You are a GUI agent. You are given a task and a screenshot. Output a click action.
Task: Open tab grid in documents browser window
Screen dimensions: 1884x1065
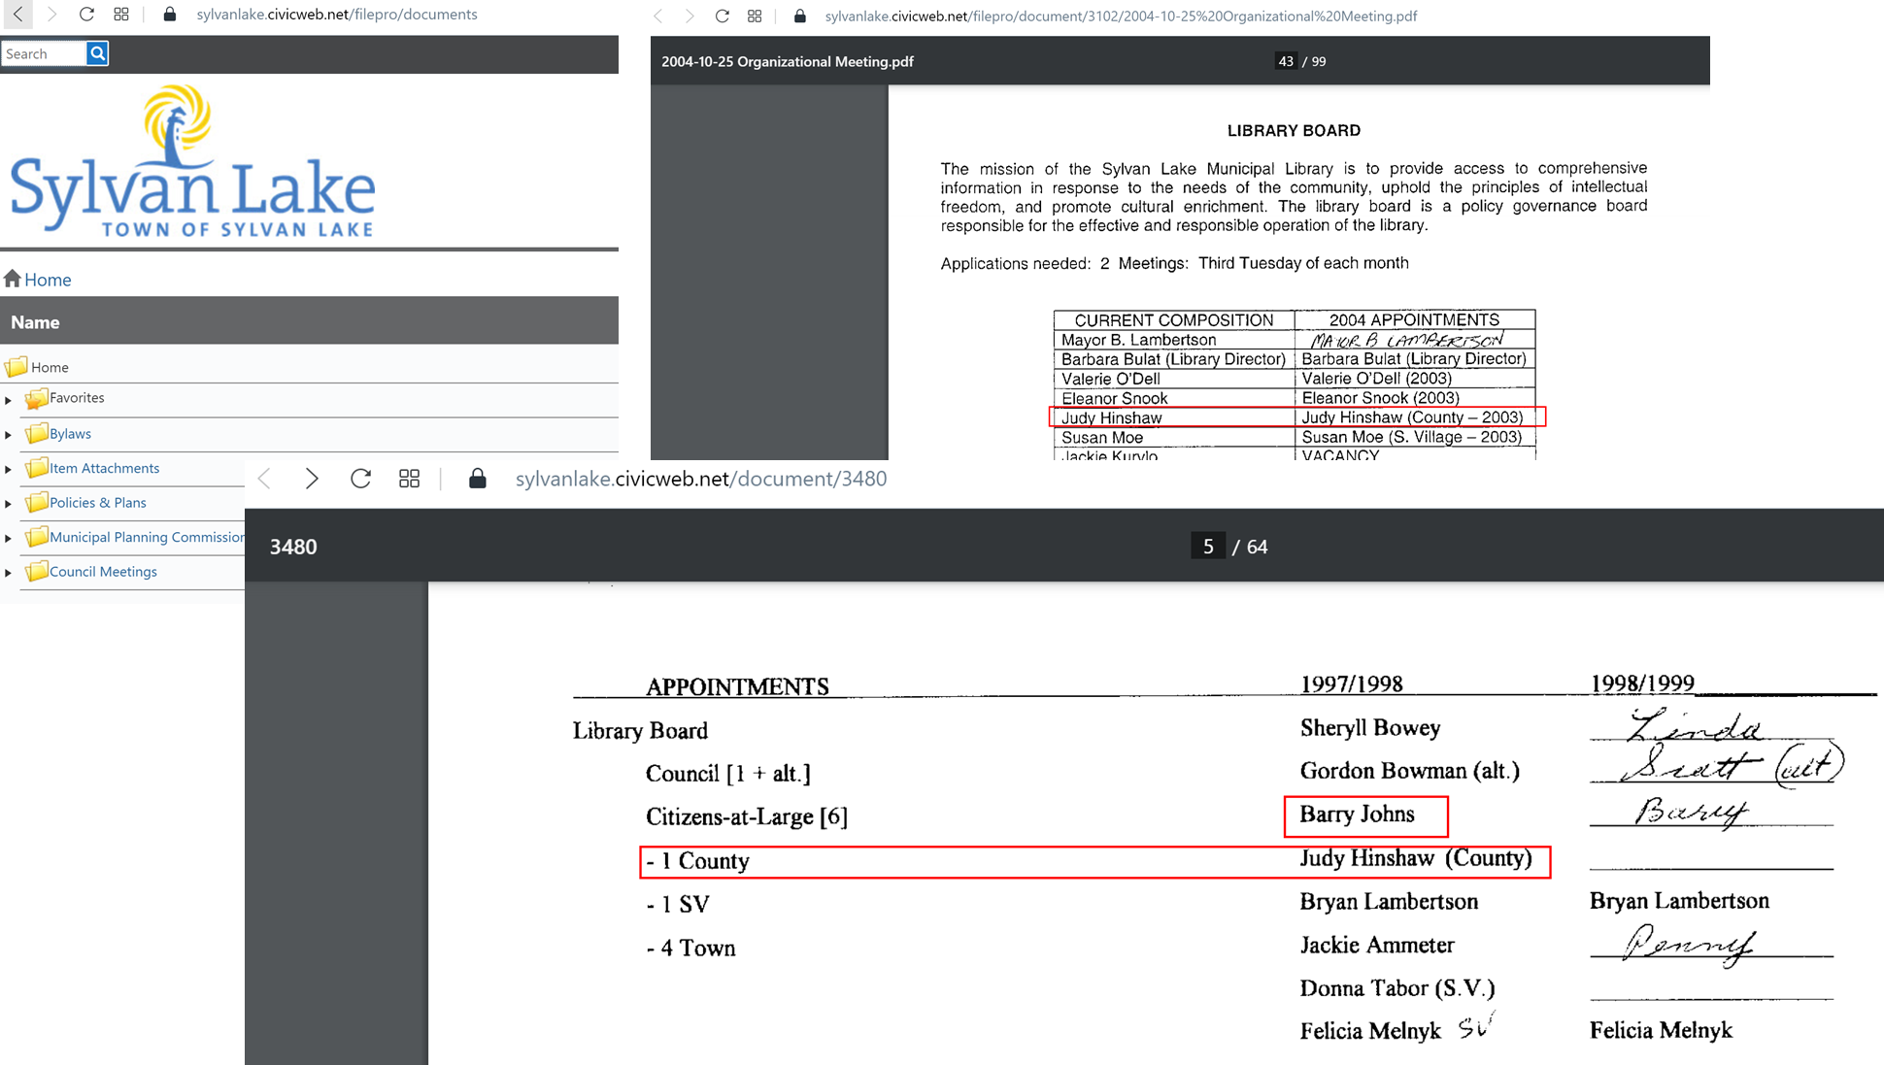point(121,15)
